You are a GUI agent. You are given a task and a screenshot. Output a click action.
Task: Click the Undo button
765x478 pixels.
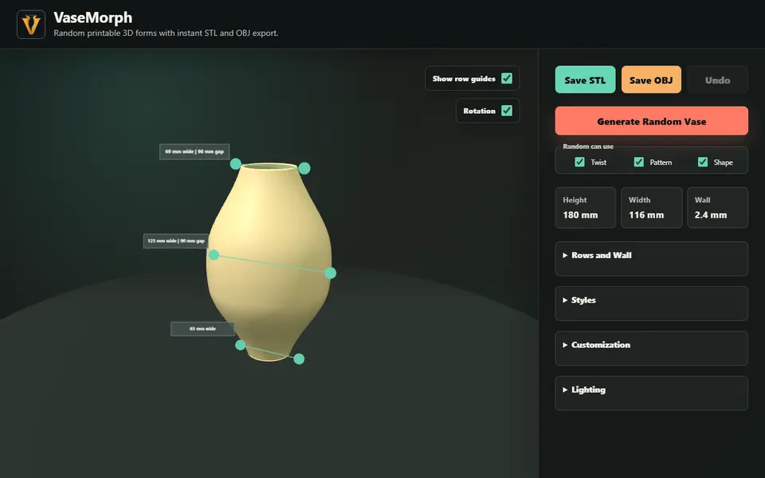pyautogui.click(x=717, y=80)
